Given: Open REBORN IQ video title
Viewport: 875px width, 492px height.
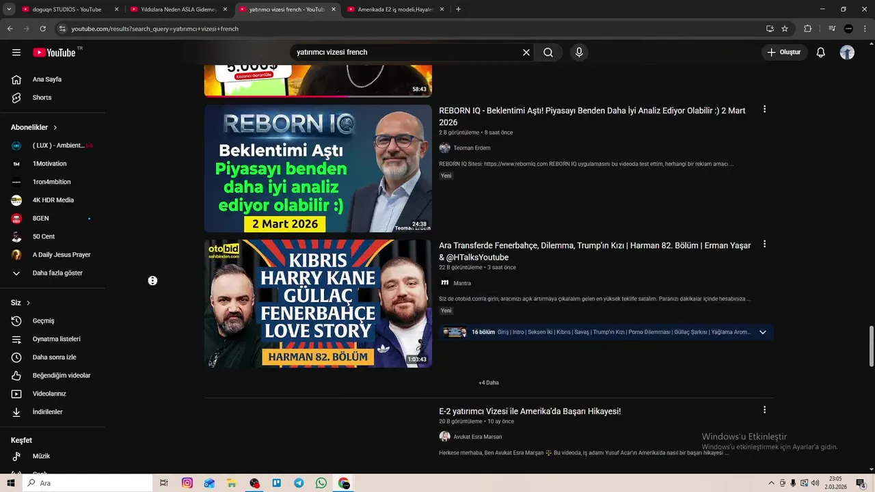Looking at the screenshot, I should [592, 116].
